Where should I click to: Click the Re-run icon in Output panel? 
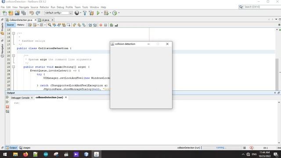pyautogui.click(x=7, y=97)
